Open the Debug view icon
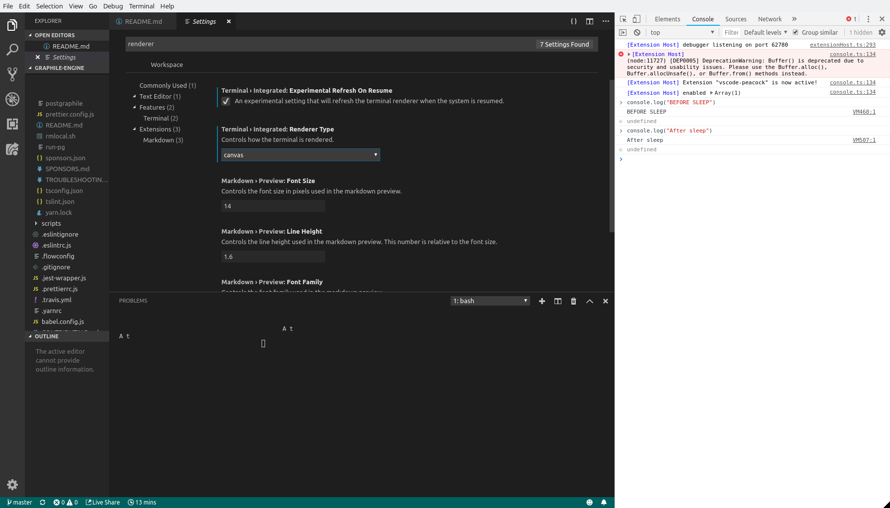890x508 pixels. pyautogui.click(x=12, y=99)
